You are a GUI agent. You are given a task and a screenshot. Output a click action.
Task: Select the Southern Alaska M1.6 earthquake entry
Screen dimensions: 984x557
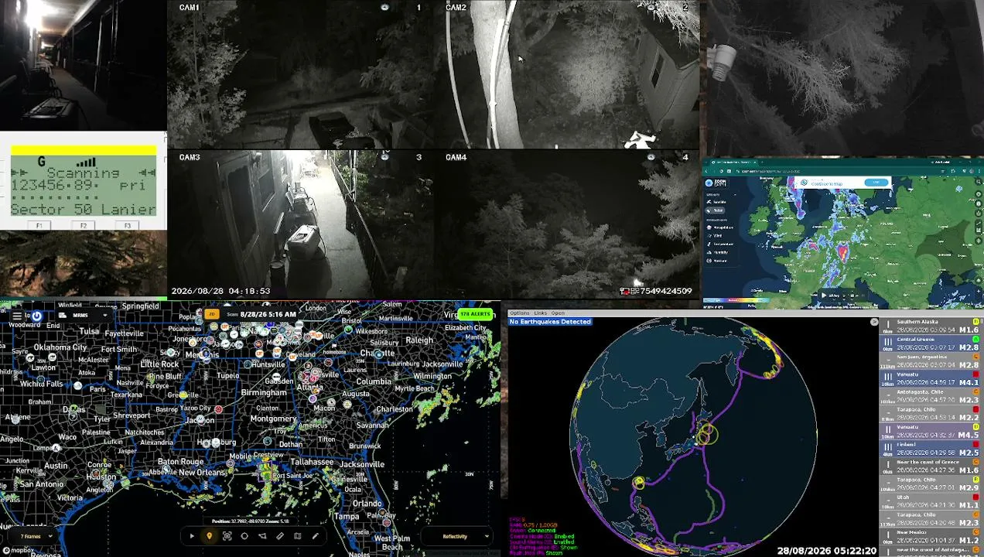pos(930,326)
